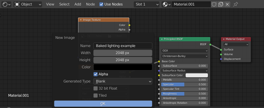Open the Node menu
264x108 pixels.
pyautogui.click(x=90, y=4)
